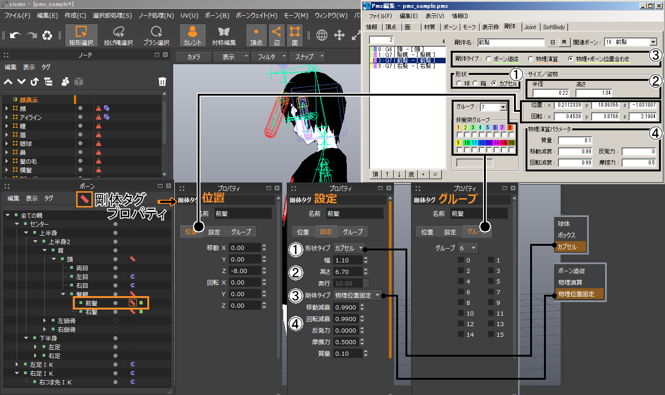Toggle 頂点 vertex selection mode

[x=256, y=35]
